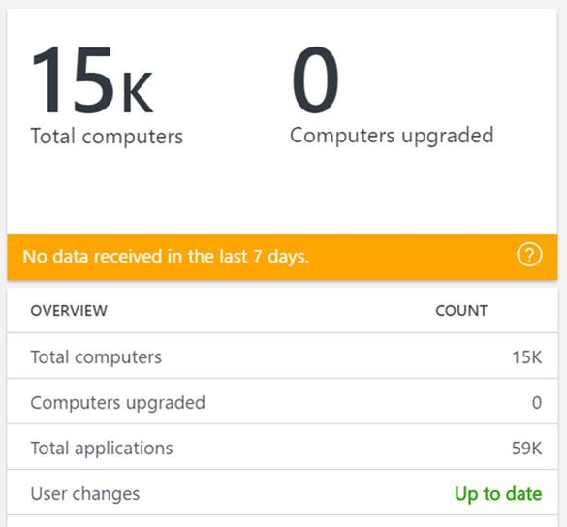Screen dimensions: 567x527
Task: Click the 15K count value in table
Action: pos(527,357)
